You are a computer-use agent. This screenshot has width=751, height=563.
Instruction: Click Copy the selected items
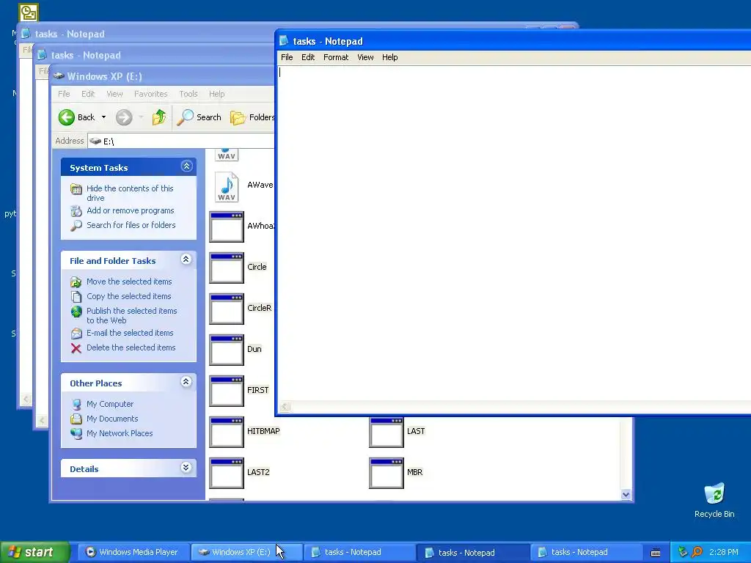[x=128, y=296]
